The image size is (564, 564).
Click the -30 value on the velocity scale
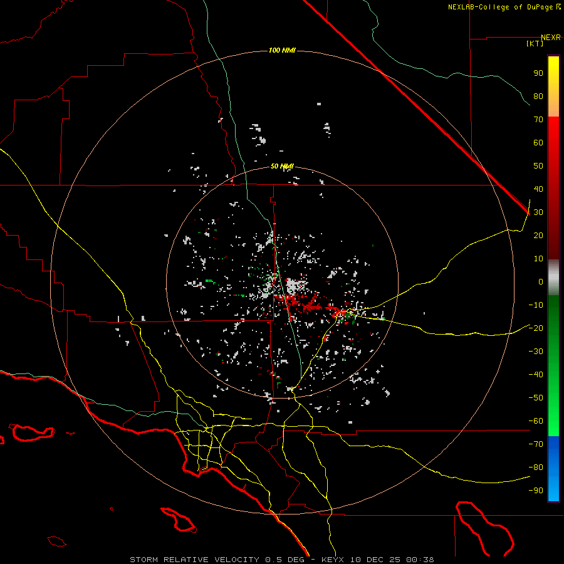click(536, 352)
